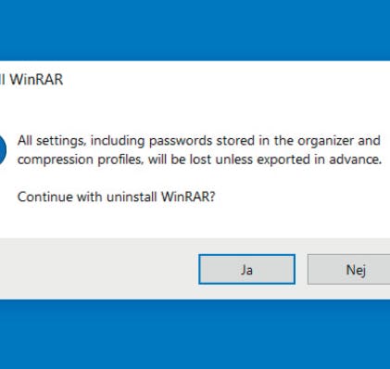This screenshot has height=369, width=390.
Task: Click the WinRAR title bar text
Action: (x=31, y=80)
